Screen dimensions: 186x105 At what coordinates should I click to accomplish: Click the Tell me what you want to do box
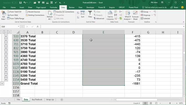coord(154,7)
